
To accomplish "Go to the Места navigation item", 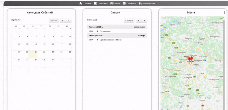I will tap(117, 3).
